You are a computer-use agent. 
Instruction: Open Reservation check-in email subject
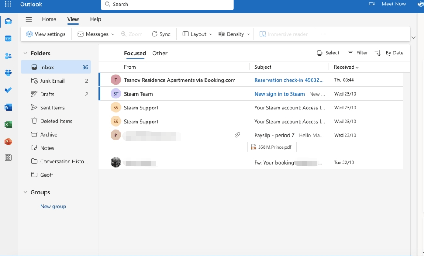[289, 80]
